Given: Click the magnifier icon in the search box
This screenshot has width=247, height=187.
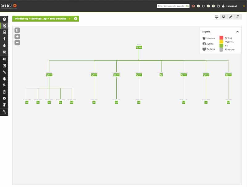Looking at the screenshot, I should click(x=187, y=6).
